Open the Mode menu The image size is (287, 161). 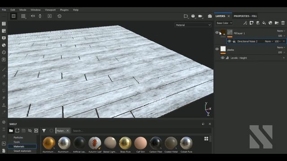(x=23, y=10)
